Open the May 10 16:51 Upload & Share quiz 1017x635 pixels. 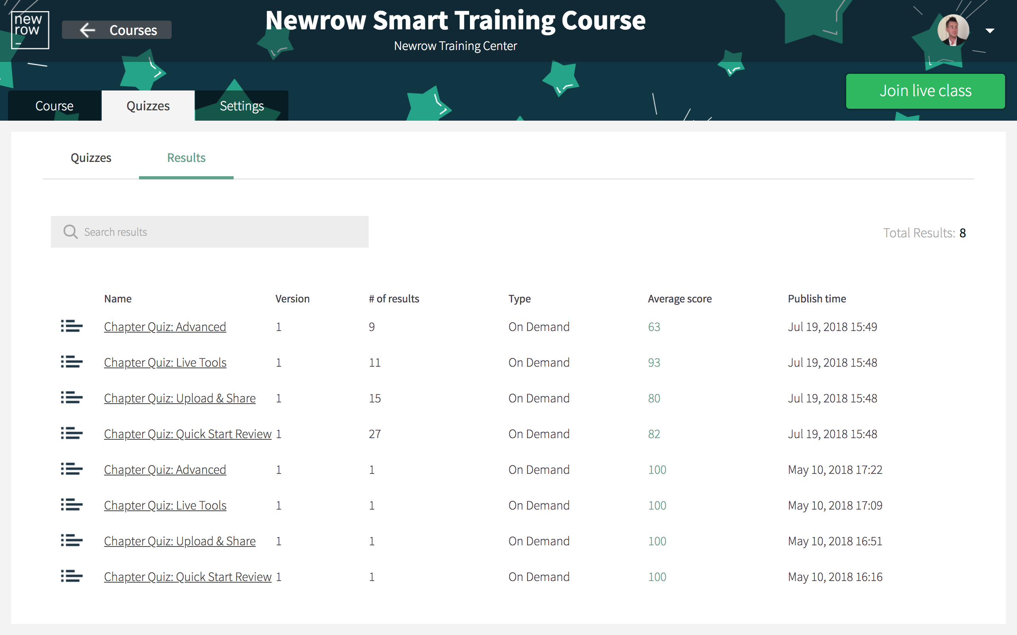[x=180, y=541]
